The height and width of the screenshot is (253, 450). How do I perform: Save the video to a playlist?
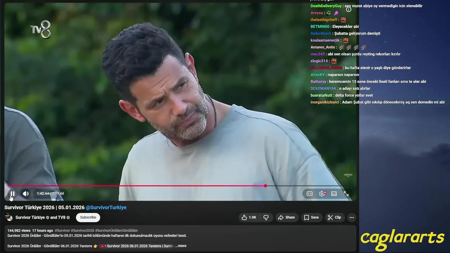click(x=311, y=218)
